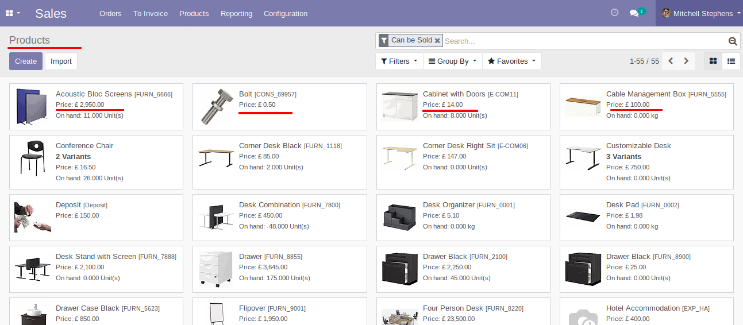
Task: Click the Products breadcrumb heading
Action: [x=30, y=40]
